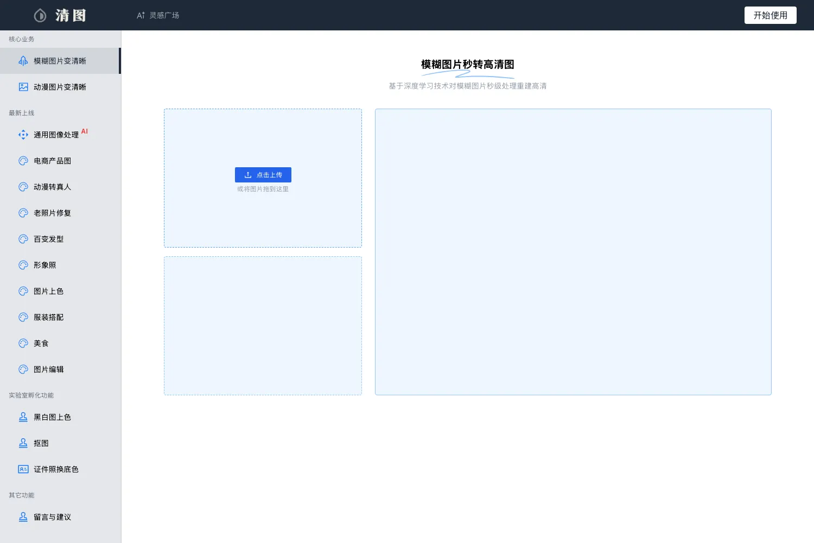Click the 开始使用 button

[x=770, y=15]
